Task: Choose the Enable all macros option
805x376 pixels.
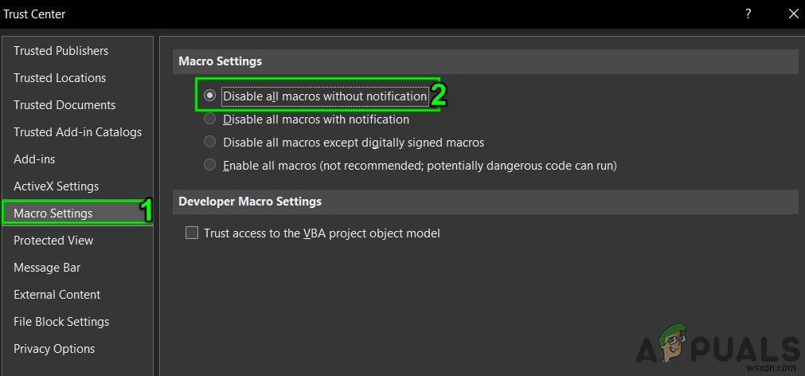Action: (x=209, y=165)
